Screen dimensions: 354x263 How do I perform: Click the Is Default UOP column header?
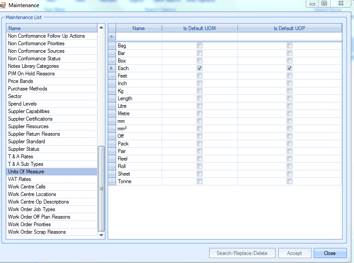pyautogui.click(x=289, y=28)
